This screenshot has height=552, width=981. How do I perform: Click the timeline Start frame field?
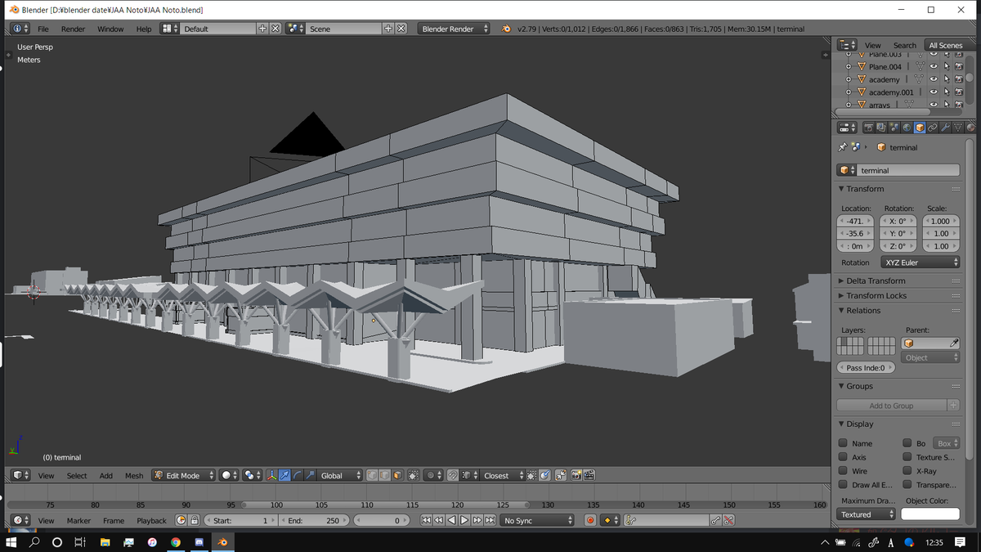coord(240,520)
